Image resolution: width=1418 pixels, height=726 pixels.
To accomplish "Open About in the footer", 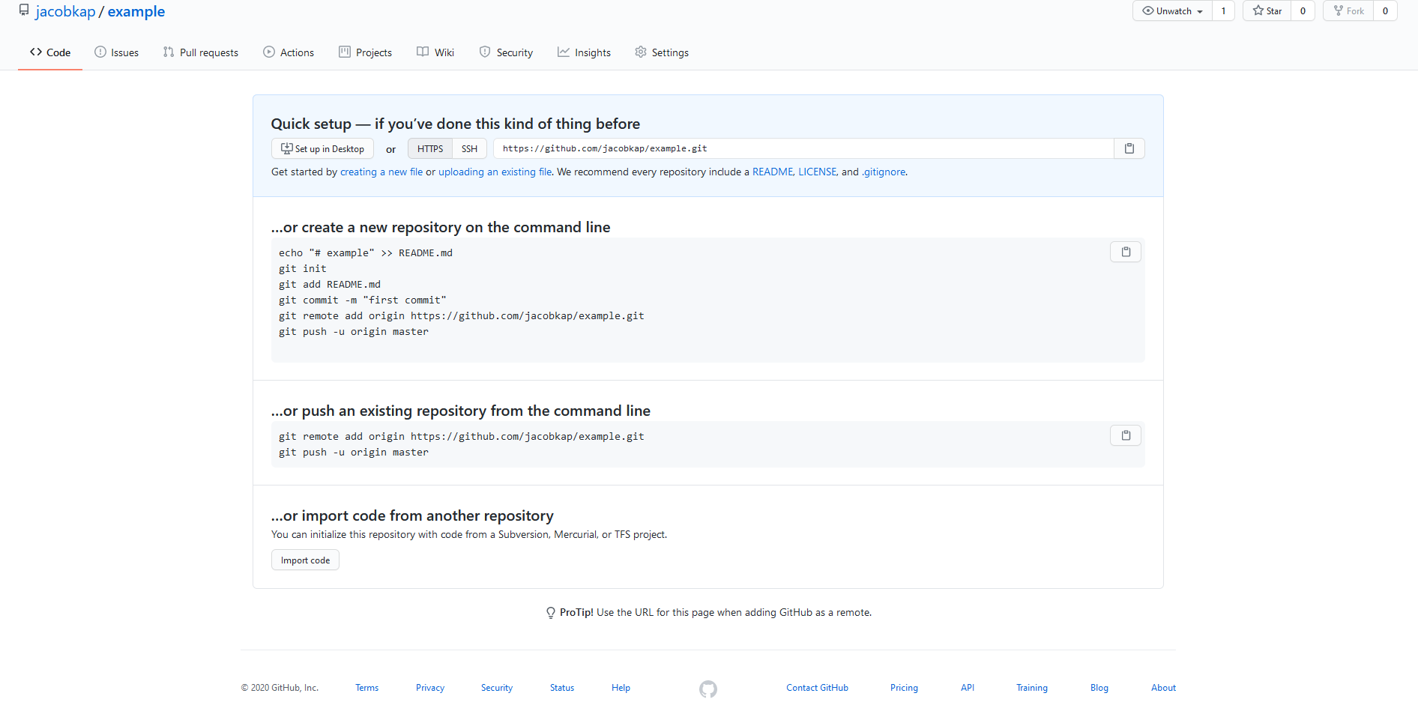I will (1163, 688).
